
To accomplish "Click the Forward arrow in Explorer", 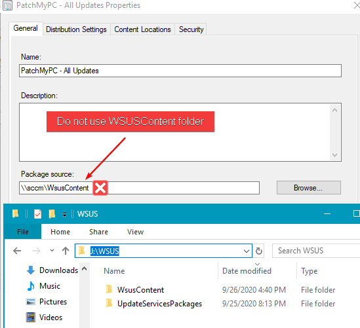I will pyautogui.click(x=37, y=251).
